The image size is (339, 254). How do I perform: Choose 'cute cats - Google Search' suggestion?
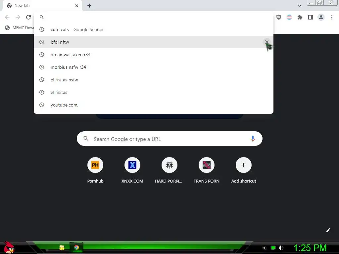point(154,29)
